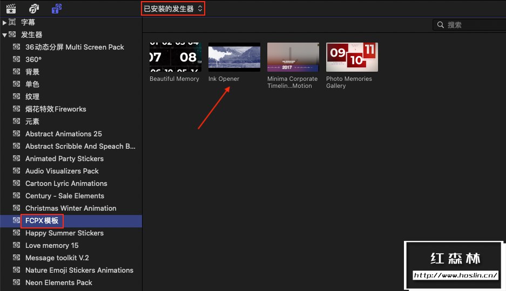Select the 背景 generator category
Viewport: 506px width, 291px height.
coord(71,72)
